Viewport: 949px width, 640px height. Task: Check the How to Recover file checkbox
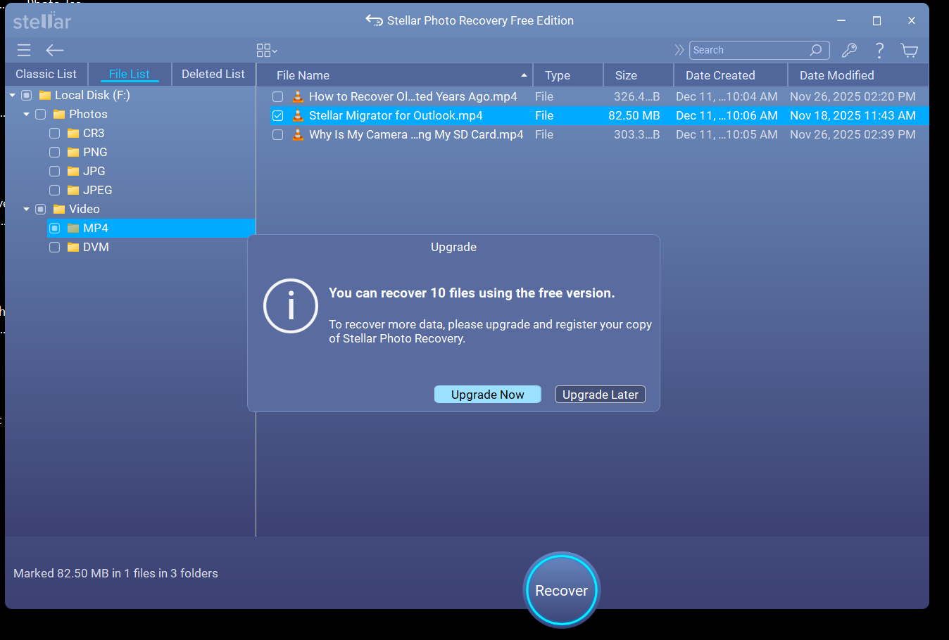[278, 96]
